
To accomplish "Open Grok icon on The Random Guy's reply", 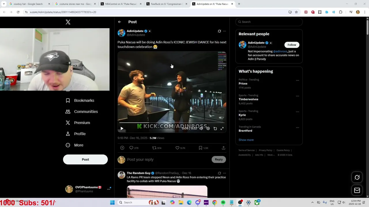I will 219,173.
